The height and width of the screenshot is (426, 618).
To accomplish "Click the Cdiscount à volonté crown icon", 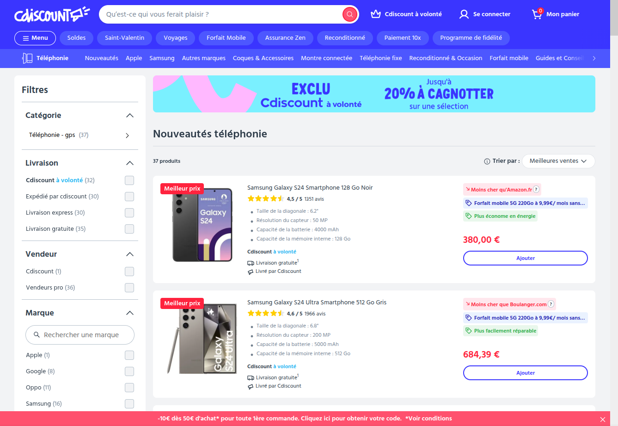I will pos(376,14).
